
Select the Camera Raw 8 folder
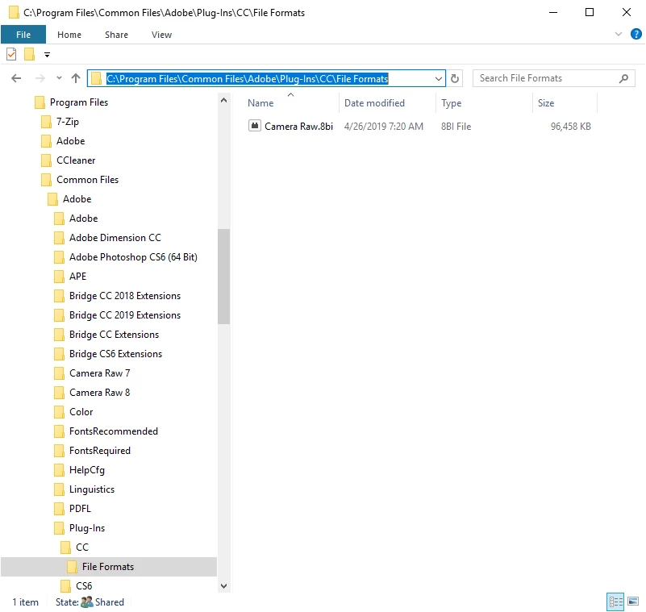tap(99, 393)
